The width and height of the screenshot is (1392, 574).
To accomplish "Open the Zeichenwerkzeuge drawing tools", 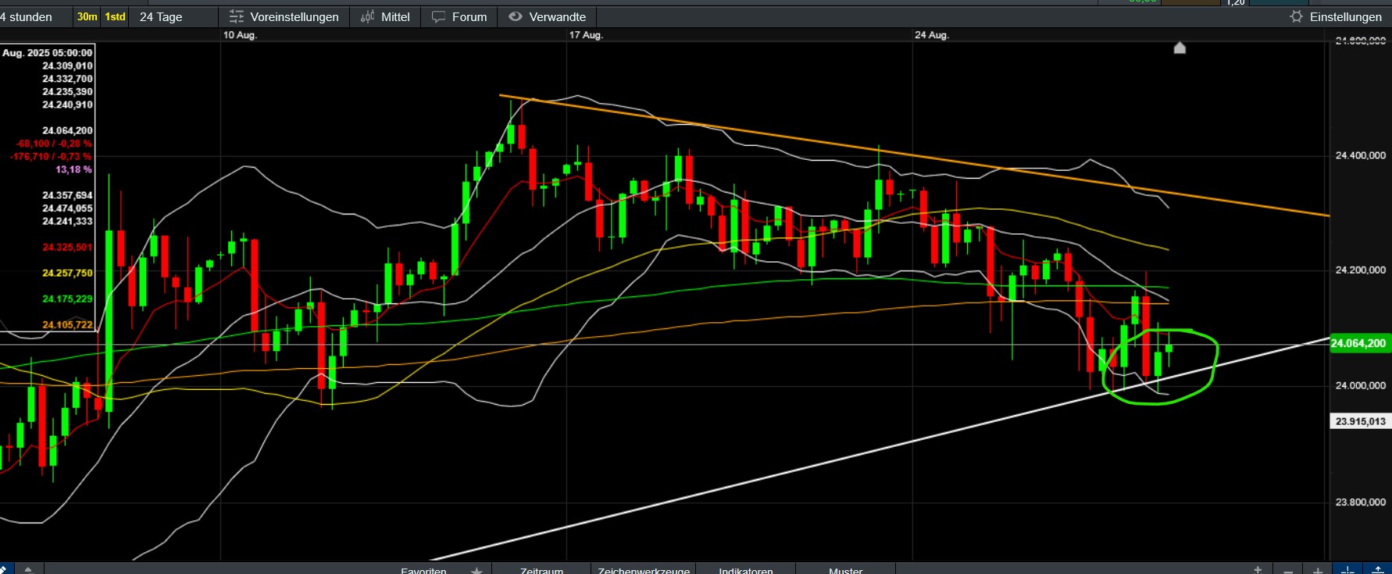I will tap(644, 569).
